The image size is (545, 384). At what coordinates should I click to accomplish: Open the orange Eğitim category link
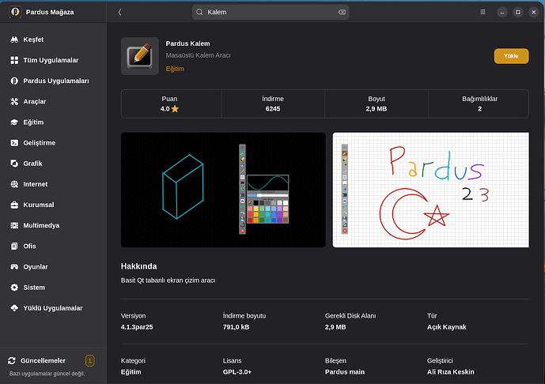pyautogui.click(x=175, y=69)
